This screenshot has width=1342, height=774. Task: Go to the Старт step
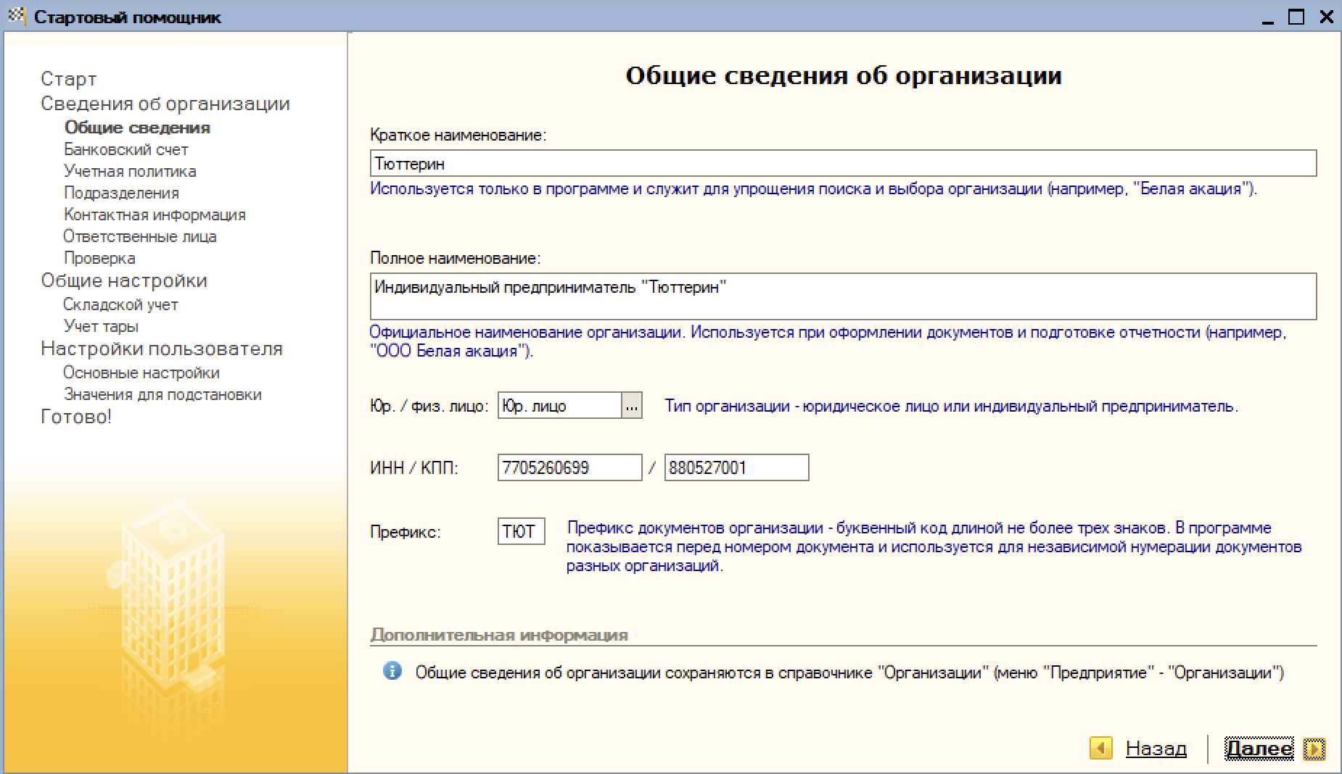(68, 78)
